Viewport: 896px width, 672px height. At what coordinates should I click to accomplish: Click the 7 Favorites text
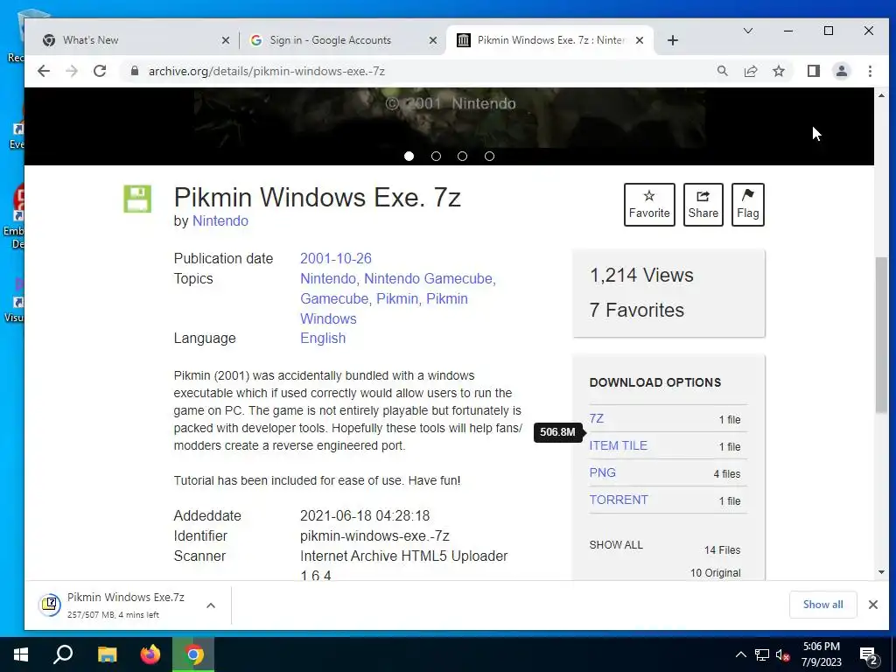[637, 310]
